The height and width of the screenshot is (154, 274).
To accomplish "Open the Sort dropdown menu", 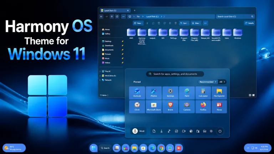I will coord(184,23).
